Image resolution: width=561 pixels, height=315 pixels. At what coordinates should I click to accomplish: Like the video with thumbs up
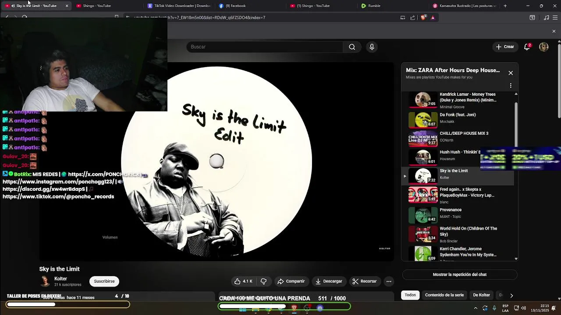243,281
